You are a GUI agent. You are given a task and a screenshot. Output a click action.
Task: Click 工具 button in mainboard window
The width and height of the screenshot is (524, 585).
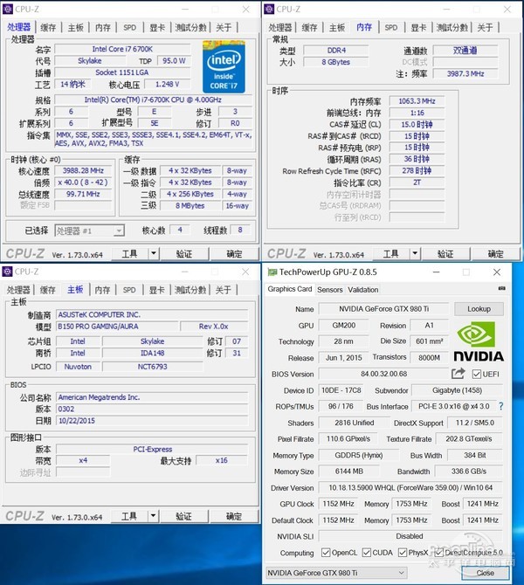click(x=129, y=516)
